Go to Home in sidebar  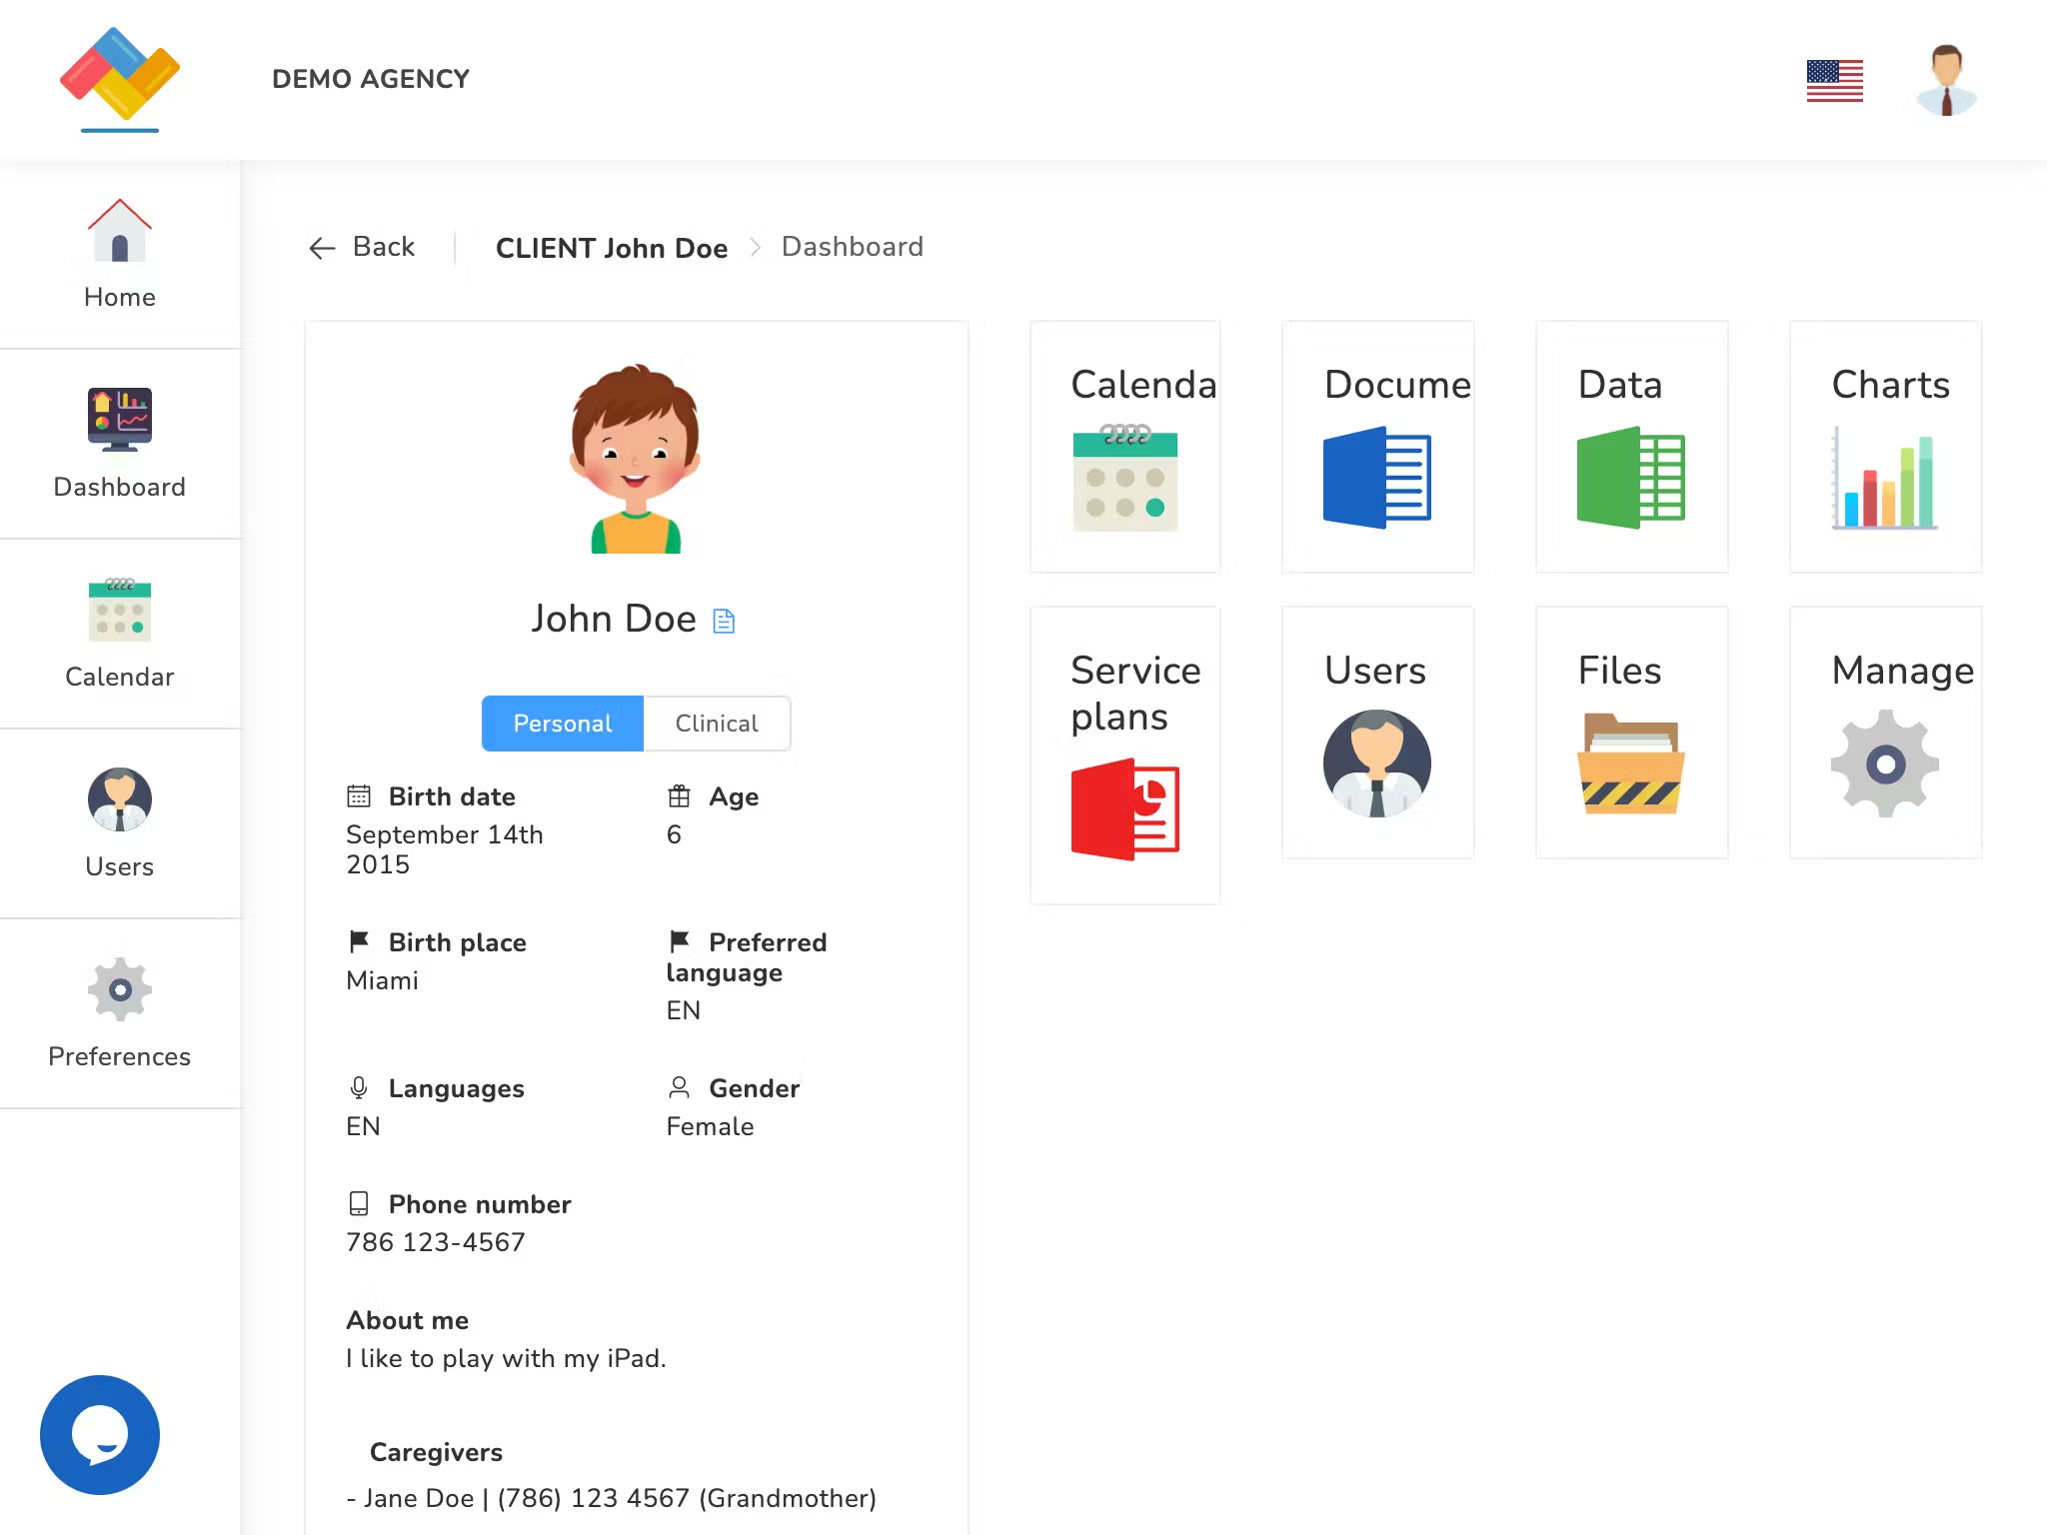(120, 255)
